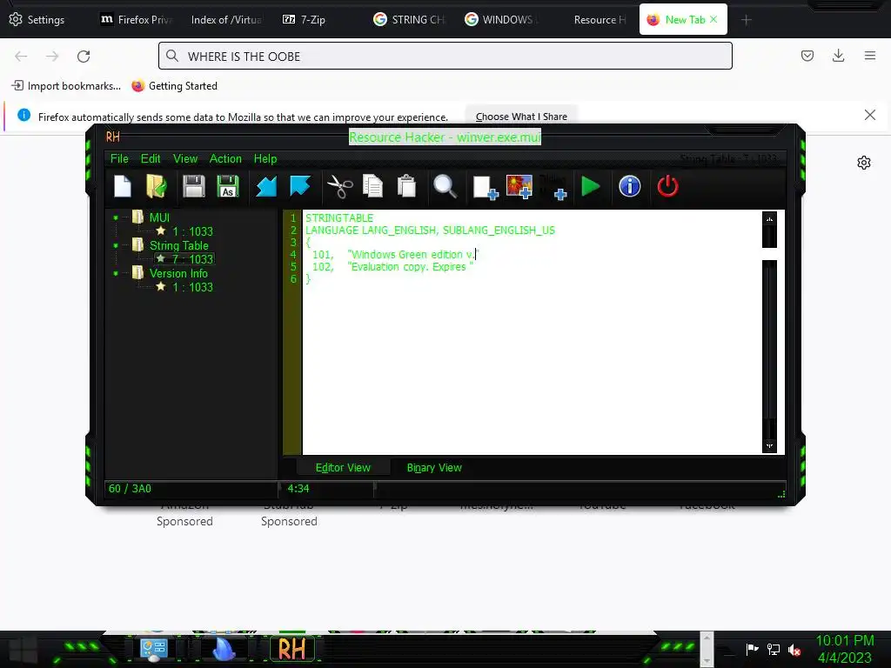891x668 pixels.
Task: Paste using the clipboard icon
Action: (x=407, y=186)
